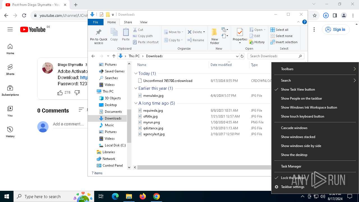Click Task View taskbar button
359x202 pixels.
point(101,196)
